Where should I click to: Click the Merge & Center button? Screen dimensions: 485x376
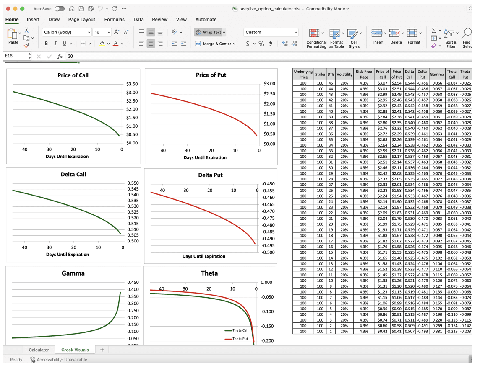(214, 44)
